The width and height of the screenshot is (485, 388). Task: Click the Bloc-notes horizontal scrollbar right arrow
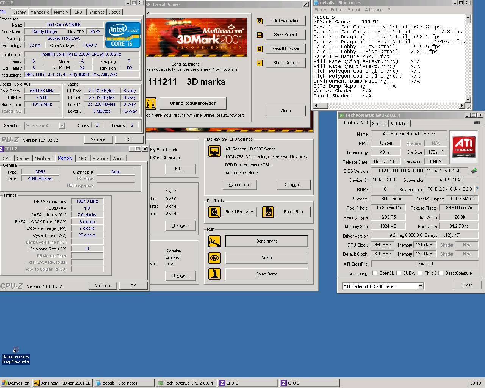click(x=462, y=106)
